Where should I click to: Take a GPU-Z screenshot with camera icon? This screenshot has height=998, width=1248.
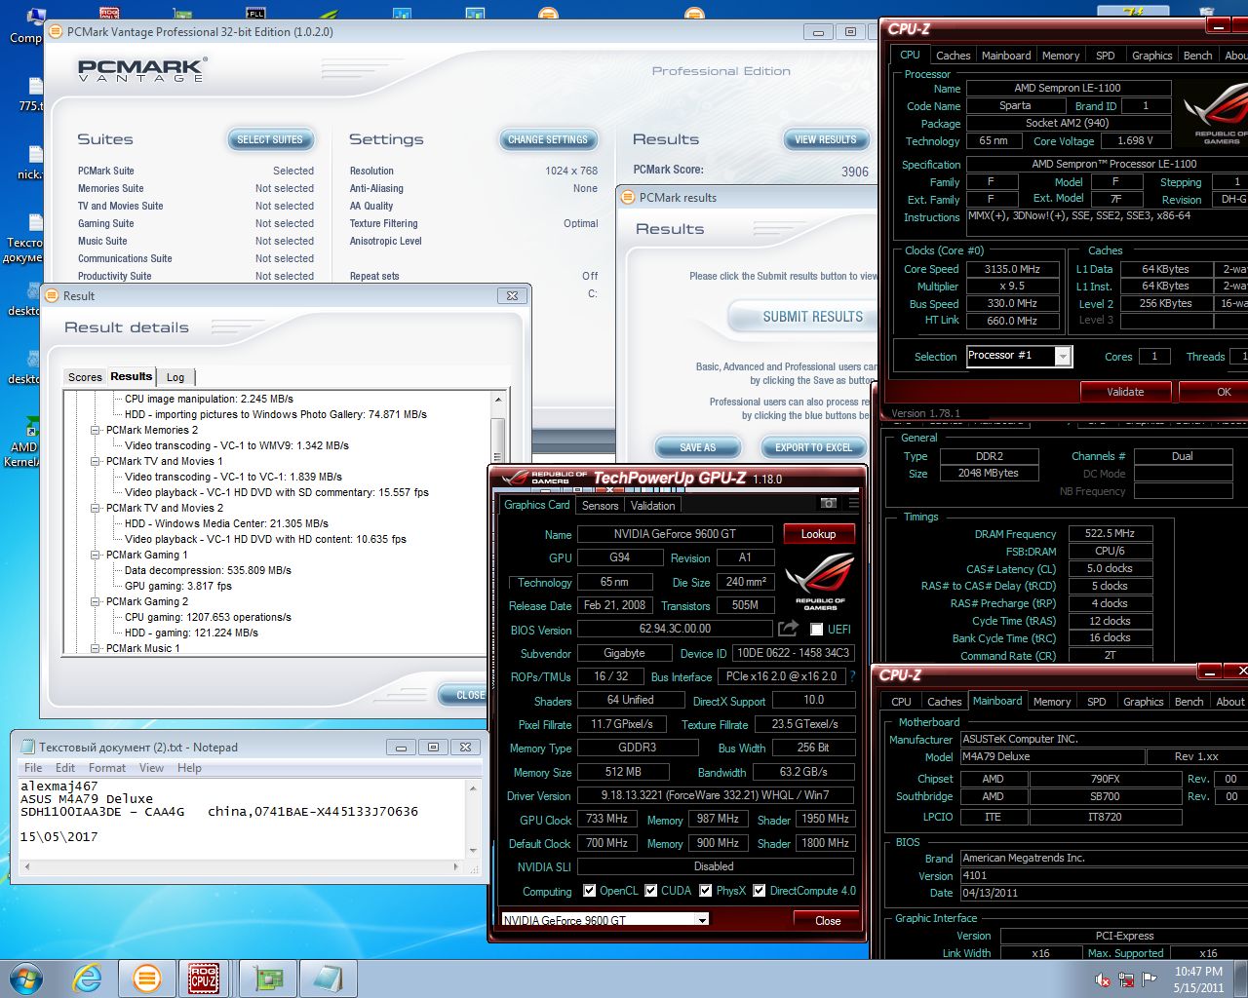tap(829, 504)
